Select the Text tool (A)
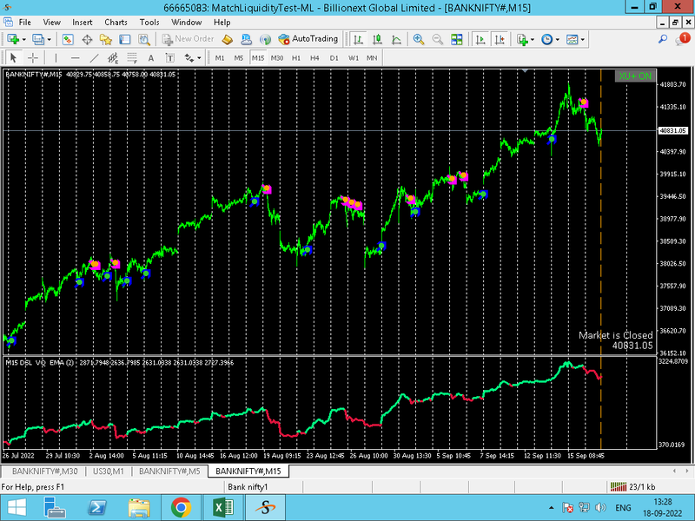 tap(150, 57)
